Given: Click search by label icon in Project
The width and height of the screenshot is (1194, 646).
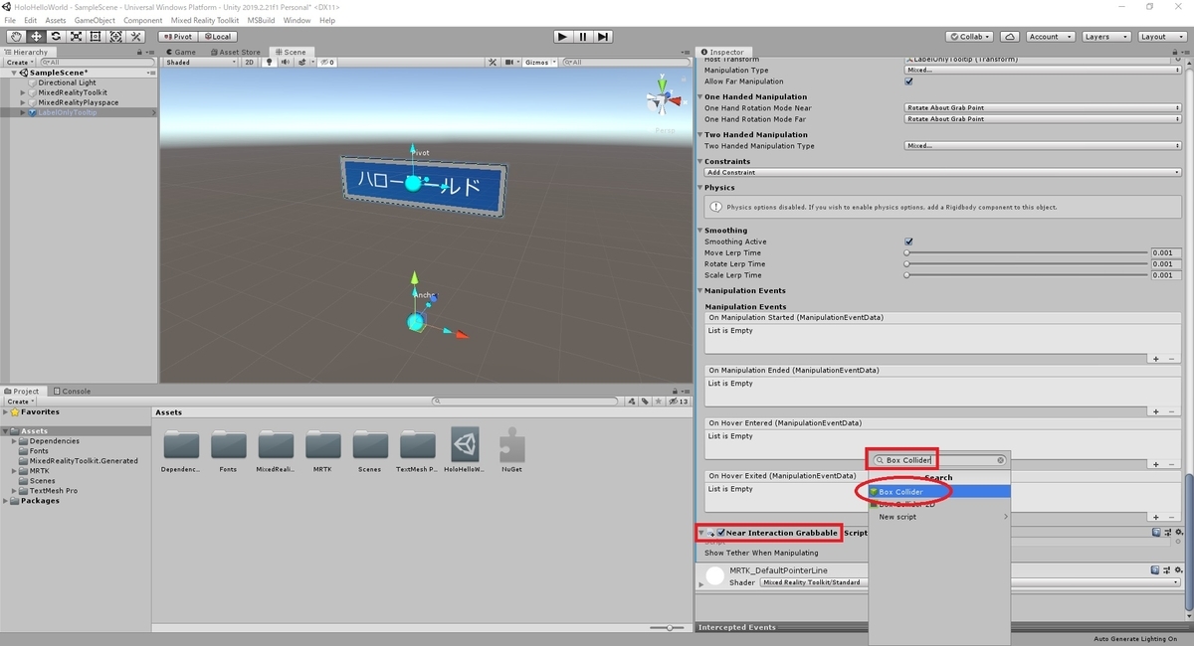Looking at the screenshot, I should click(645, 402).
